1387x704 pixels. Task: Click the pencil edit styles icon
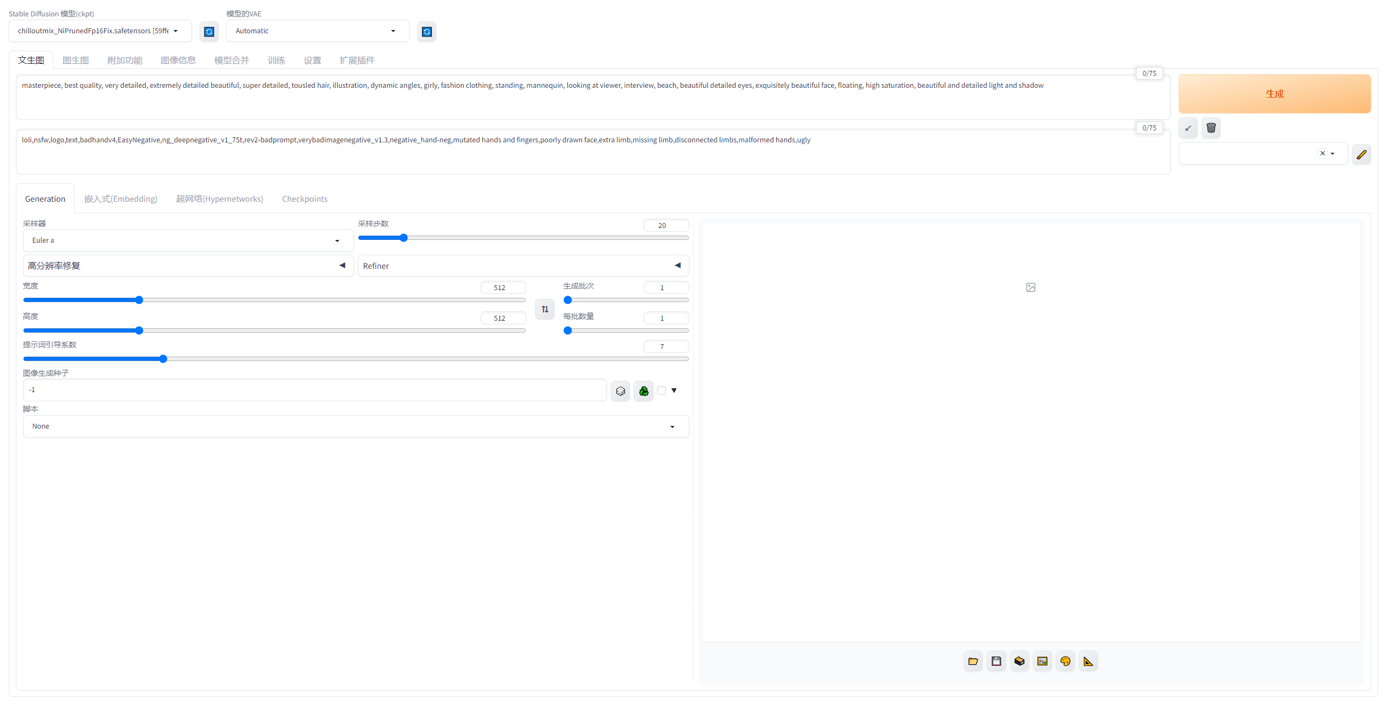point(1361,154)
